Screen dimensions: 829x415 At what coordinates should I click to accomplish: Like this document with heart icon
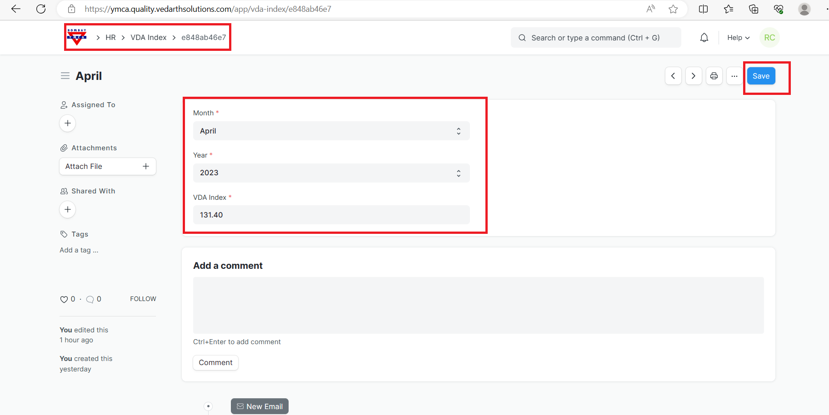click(64, 299)
